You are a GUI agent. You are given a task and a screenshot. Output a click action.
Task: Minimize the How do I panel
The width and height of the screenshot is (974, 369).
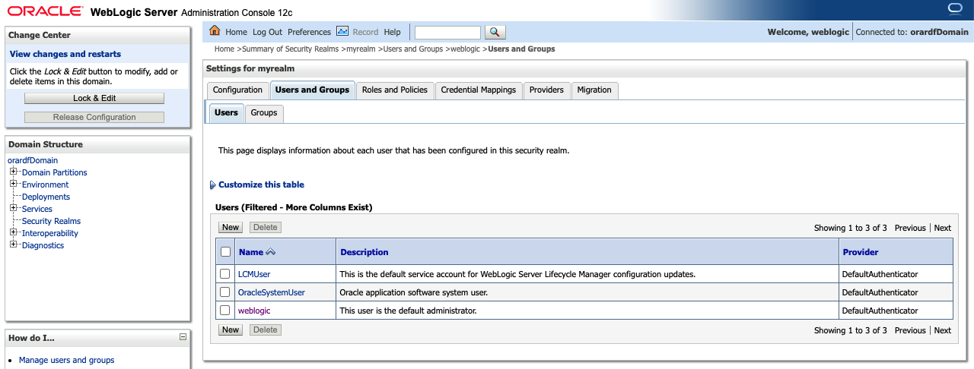click(183, 337)
